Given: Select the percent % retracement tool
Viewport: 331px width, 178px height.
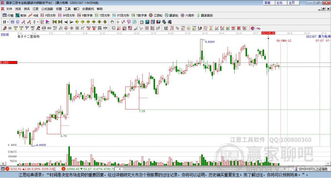Looking at the screenshot, I should tap(177, 28).
